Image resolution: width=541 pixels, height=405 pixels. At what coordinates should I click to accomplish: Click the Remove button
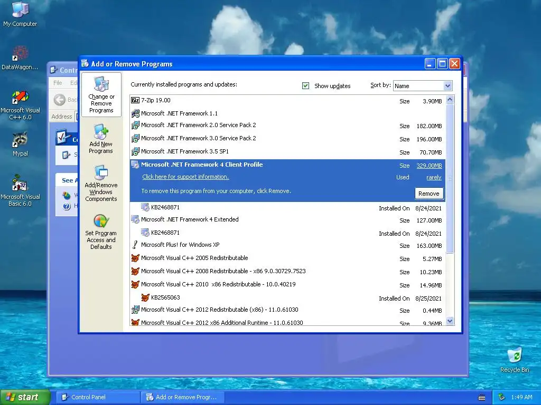click(429, 193)
